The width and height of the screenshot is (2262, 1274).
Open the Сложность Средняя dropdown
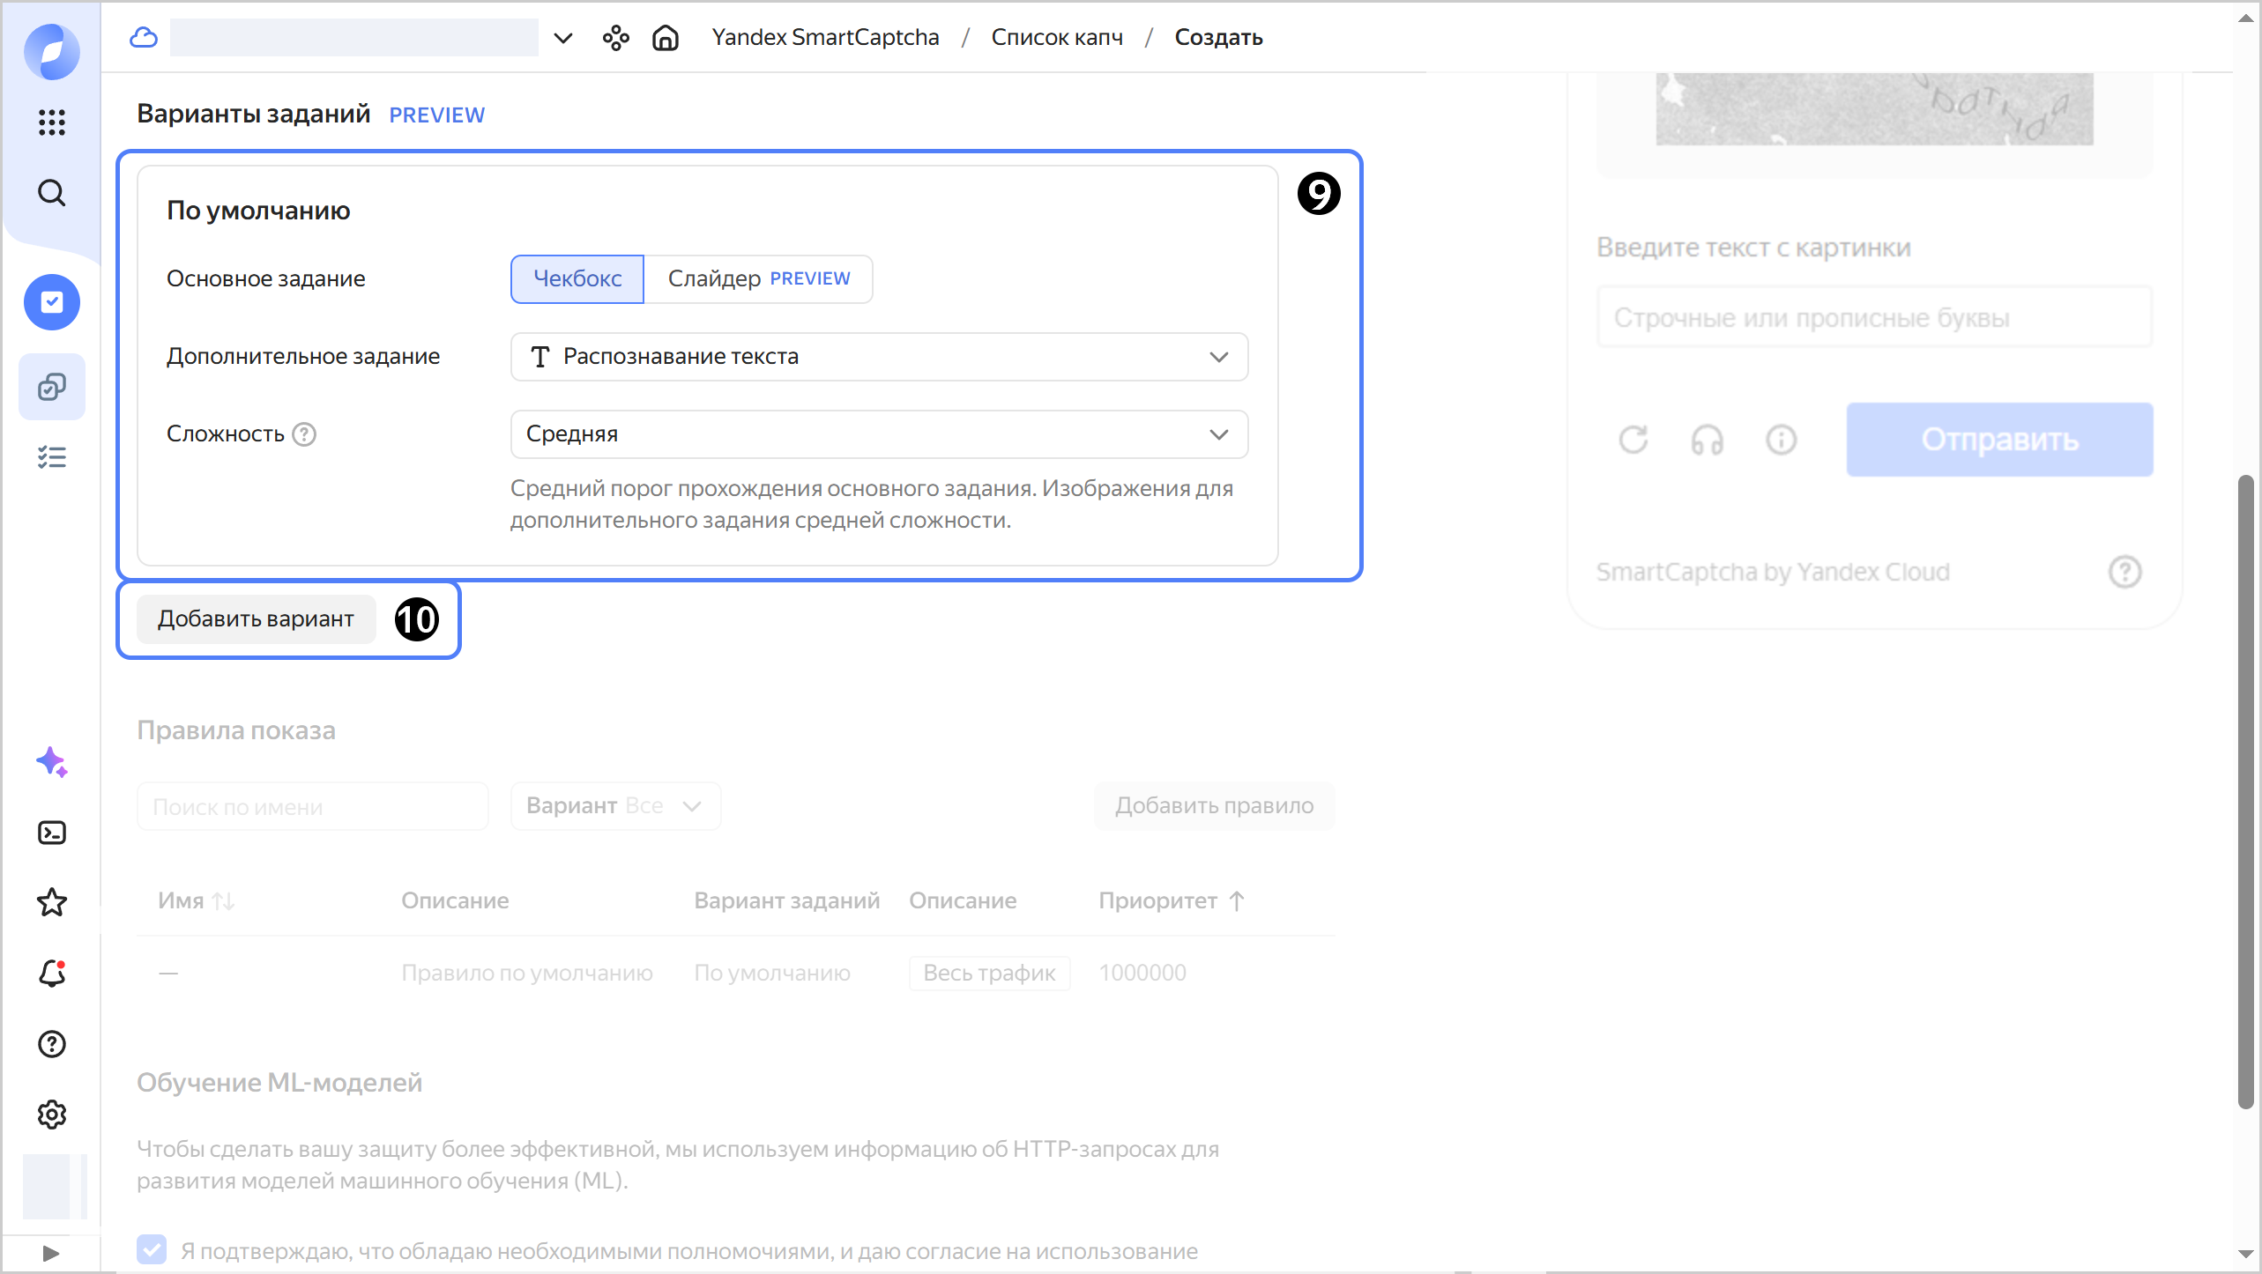coord(879,434)
